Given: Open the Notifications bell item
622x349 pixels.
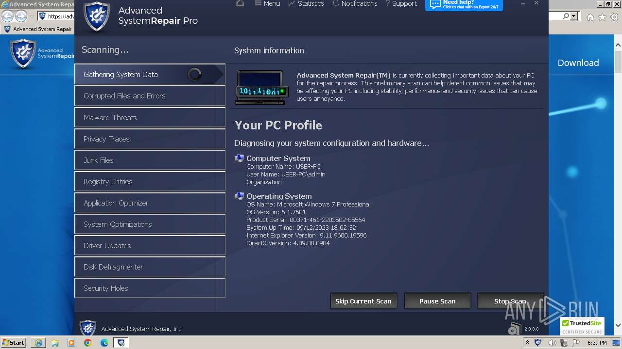Looking at the screenshot, I should tap(355, 3).
